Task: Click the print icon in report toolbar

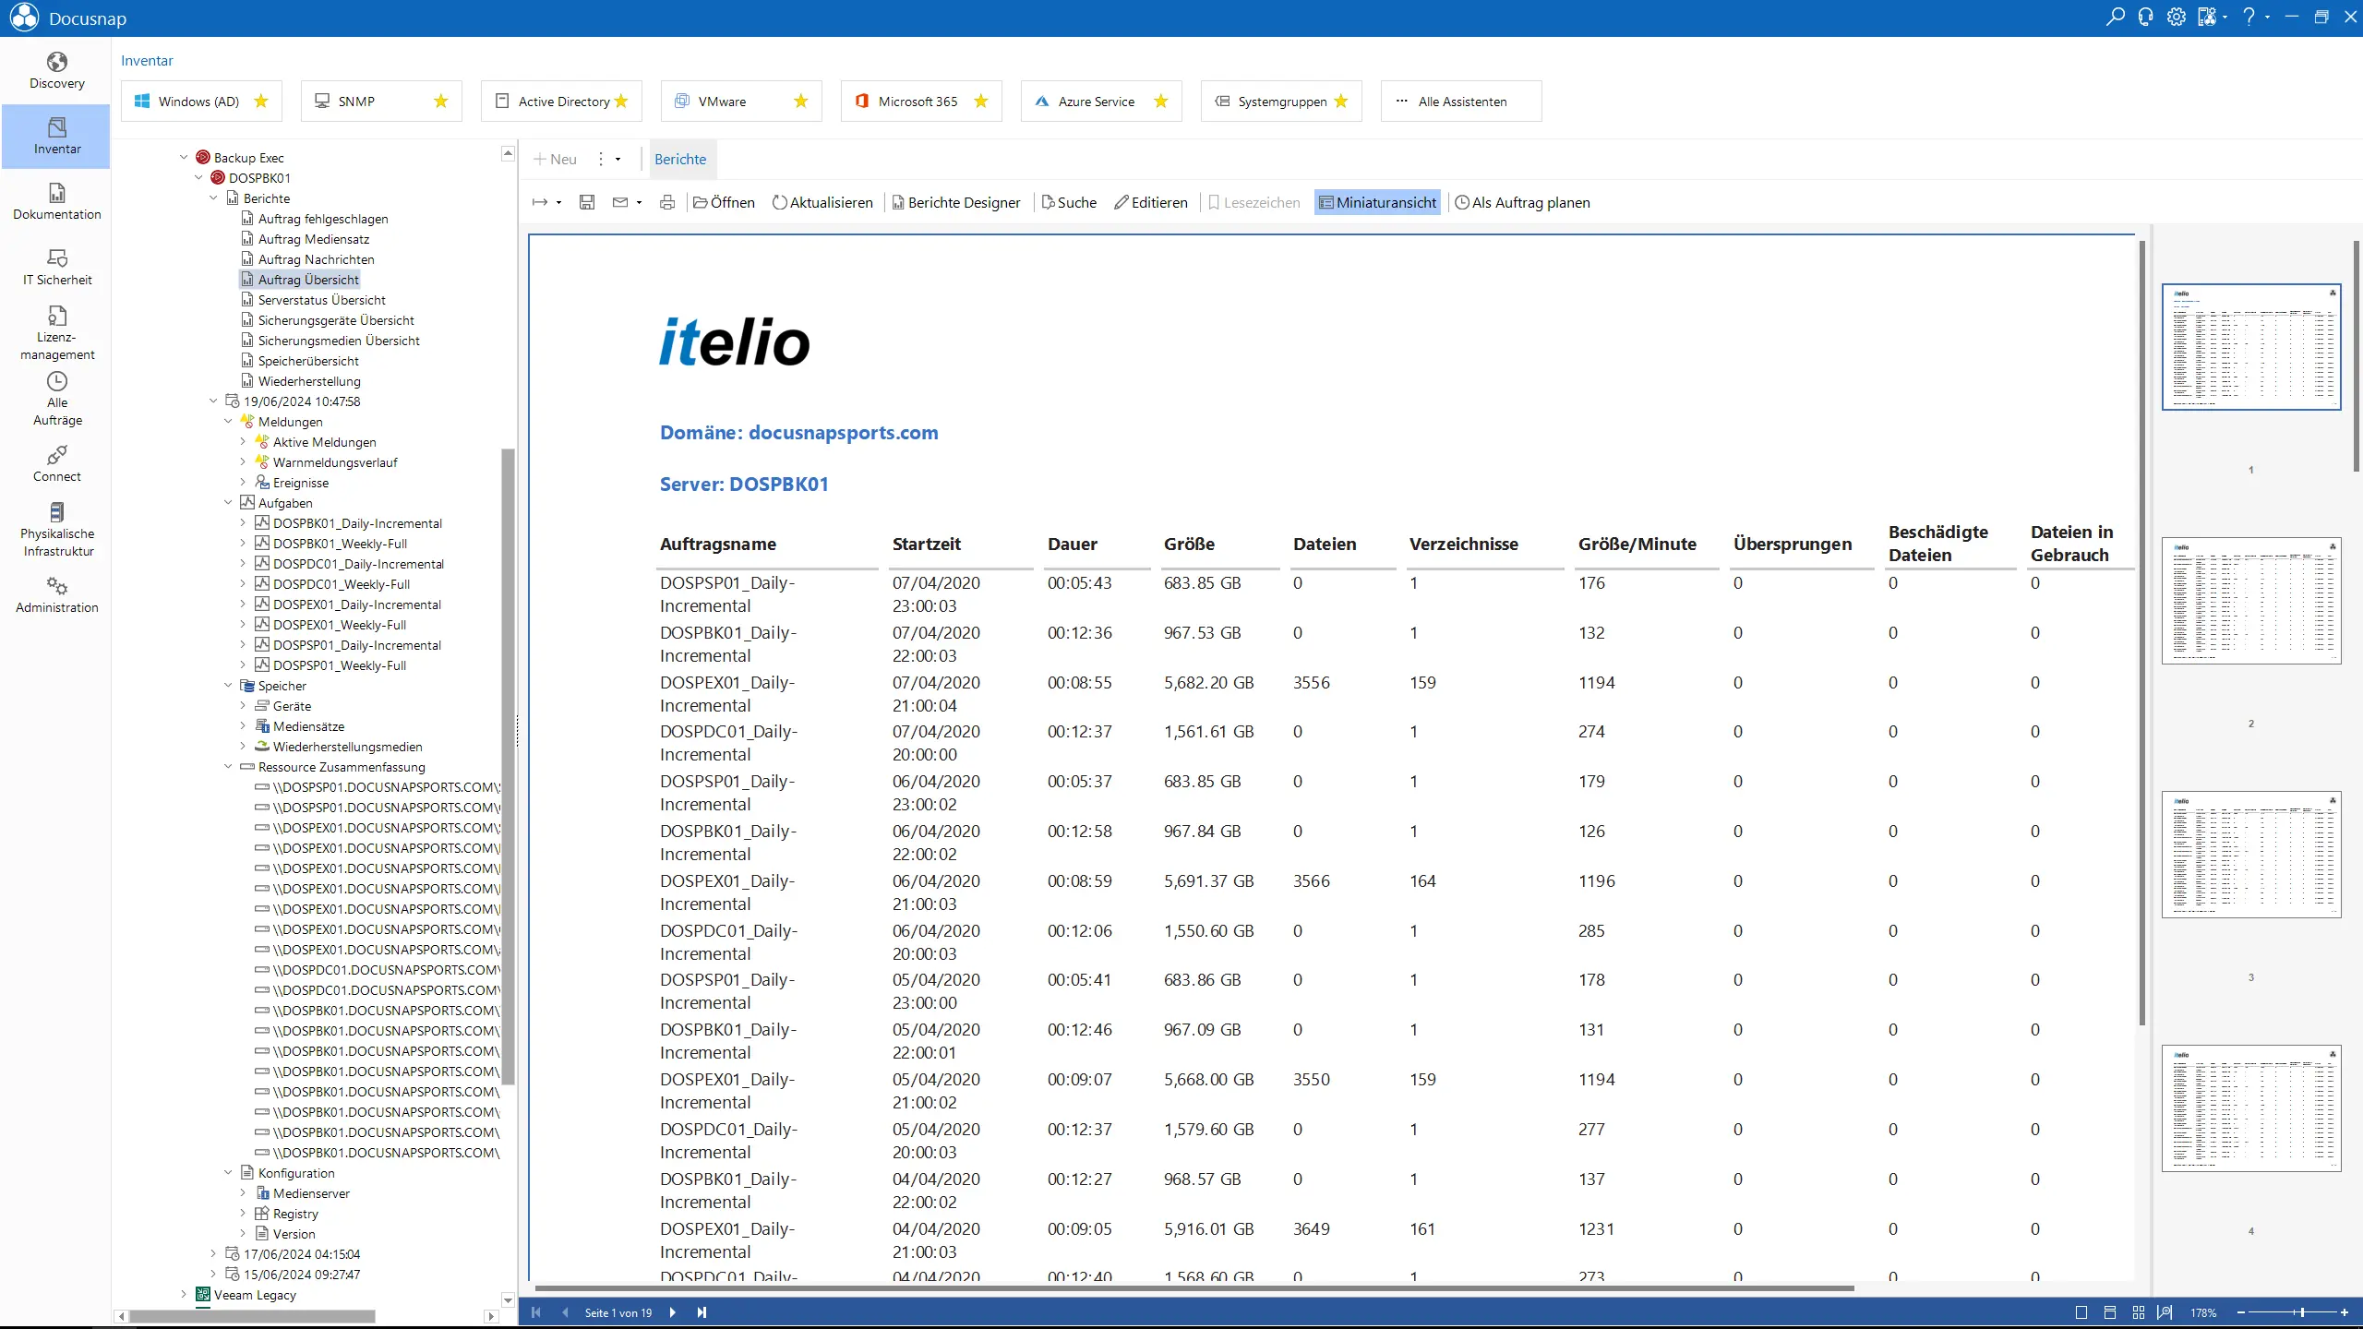Action: pyautogui.click(x=667, y=202)
